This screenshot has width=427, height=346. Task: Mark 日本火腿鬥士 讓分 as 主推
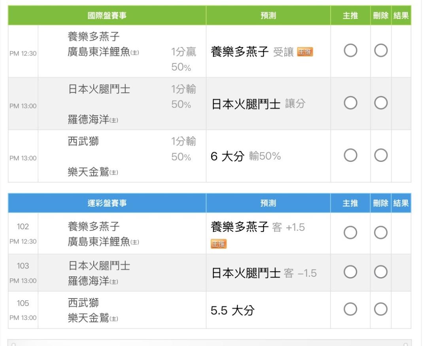(350, 103)
